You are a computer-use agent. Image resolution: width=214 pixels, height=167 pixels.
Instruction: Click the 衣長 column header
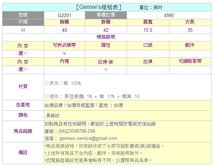pyautogui.click(x=190, y=22)
